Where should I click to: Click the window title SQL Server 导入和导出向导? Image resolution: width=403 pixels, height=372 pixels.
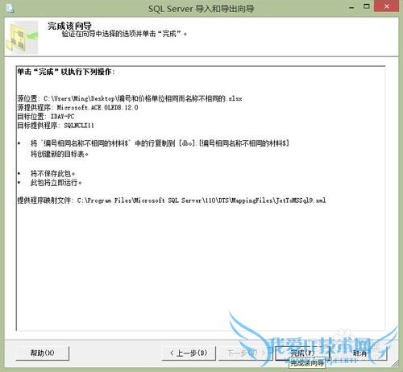coord(201,9)
